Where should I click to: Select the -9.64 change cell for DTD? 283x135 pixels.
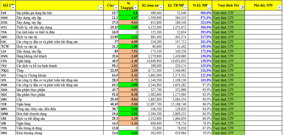pos(128,23)
